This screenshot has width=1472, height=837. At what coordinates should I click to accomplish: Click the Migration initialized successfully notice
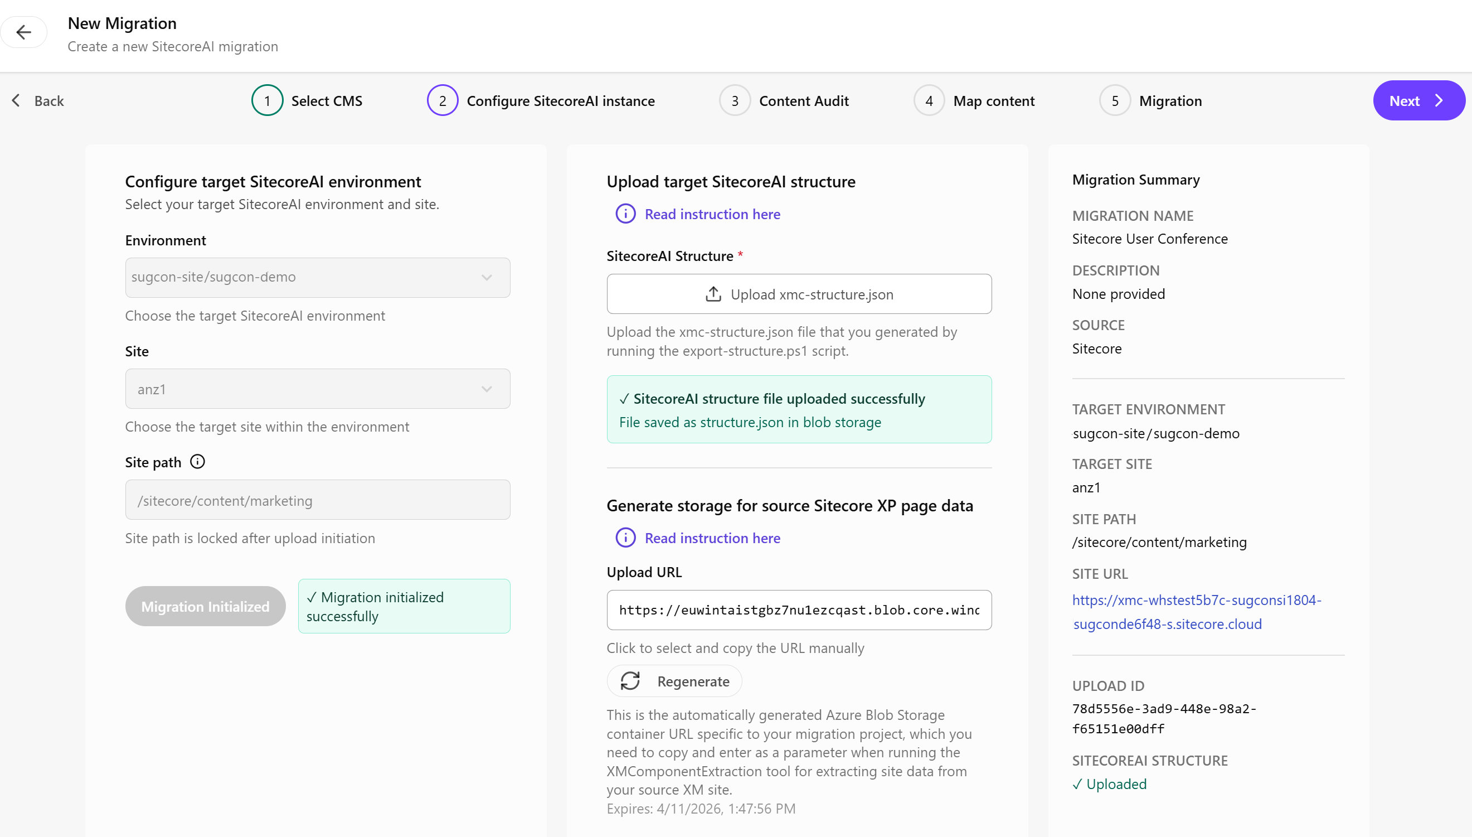pyautogui.click(x=404, y=606)
